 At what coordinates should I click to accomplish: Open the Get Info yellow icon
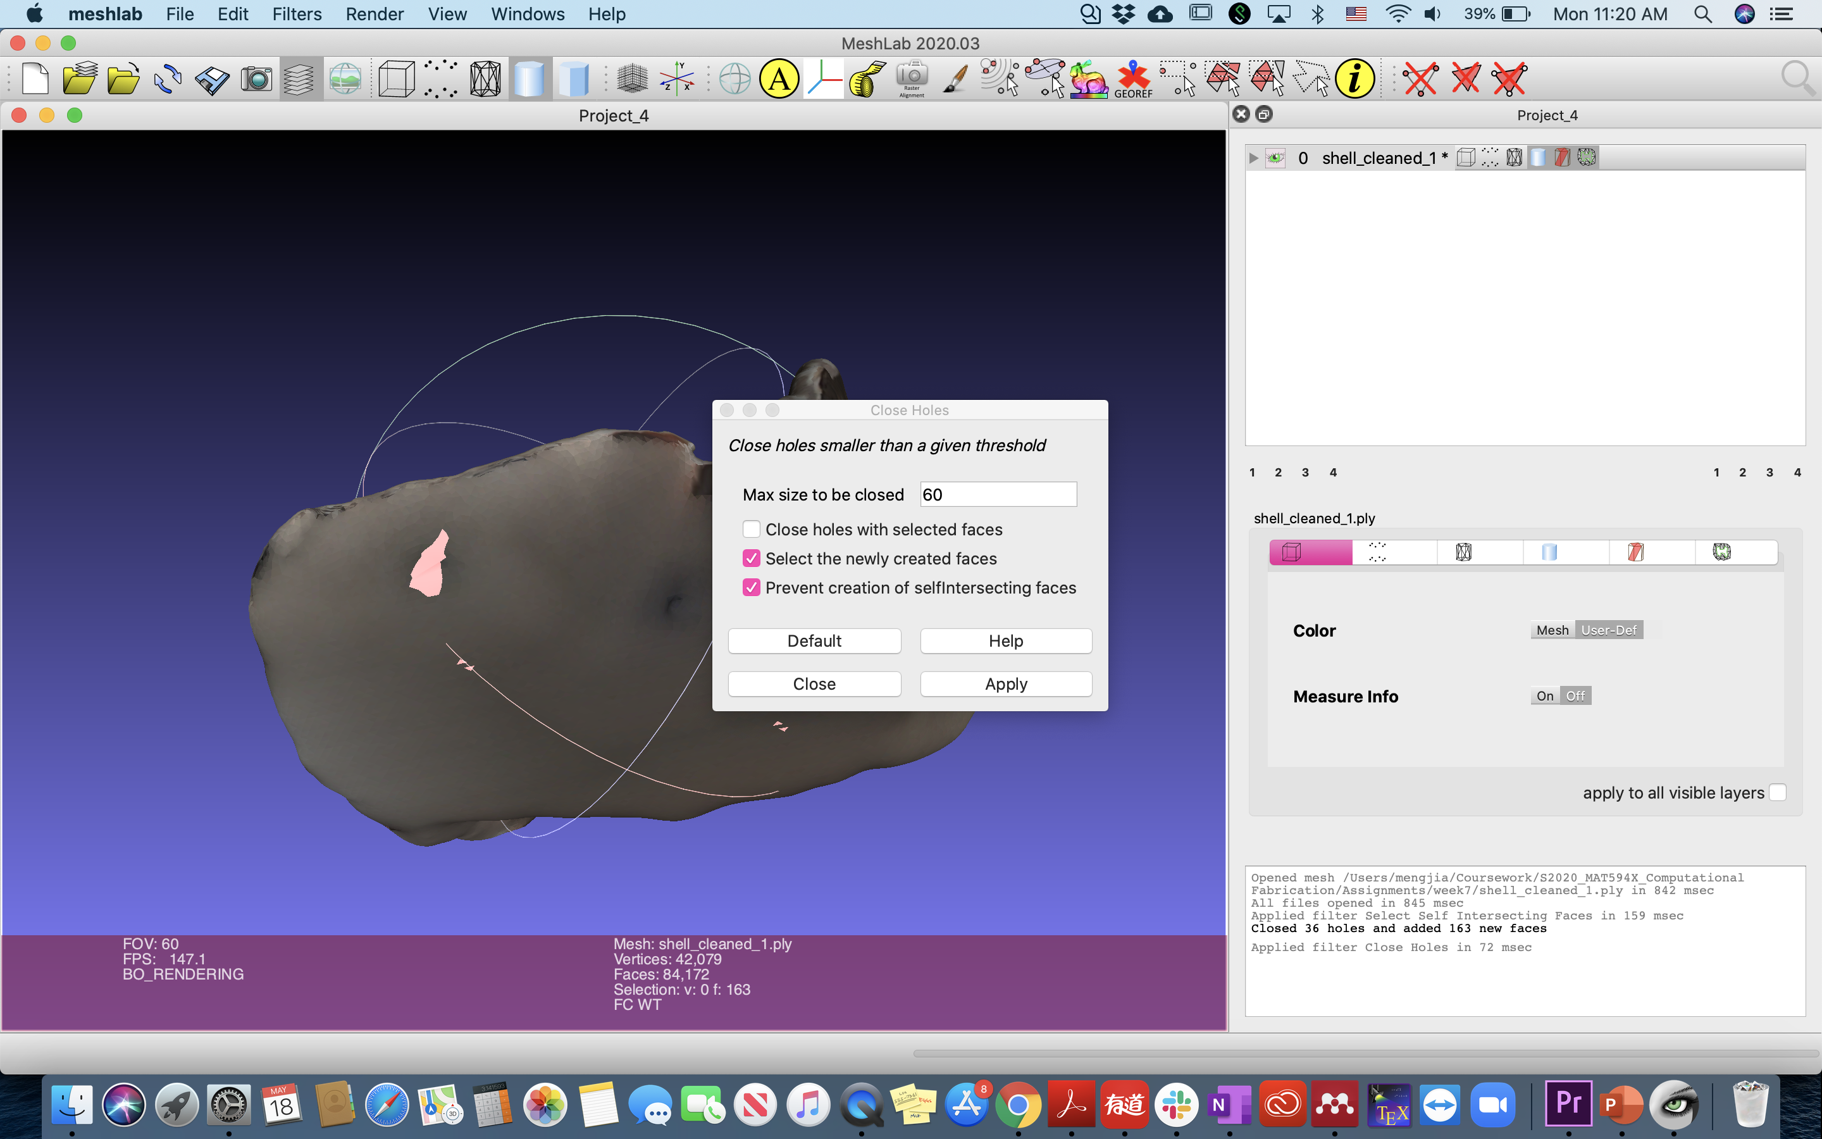(1354, 78)
